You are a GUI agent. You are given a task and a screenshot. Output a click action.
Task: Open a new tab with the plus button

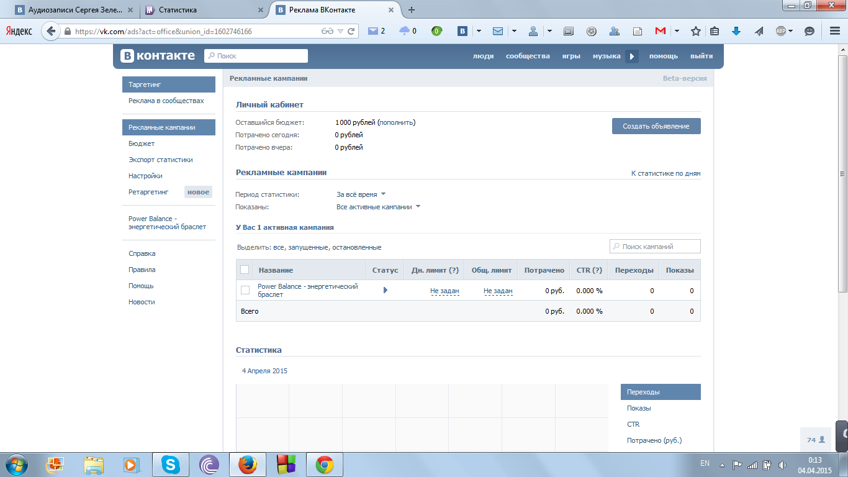(411, 9)
